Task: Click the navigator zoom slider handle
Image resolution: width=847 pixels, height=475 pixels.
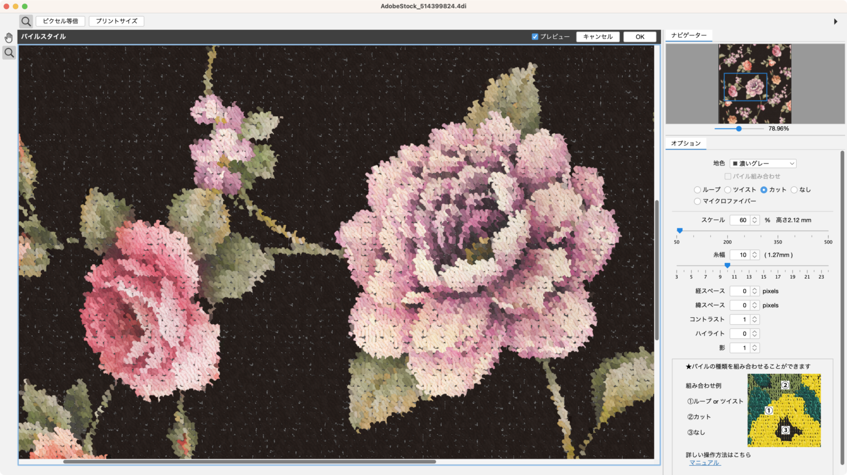Action: coord(739,129)
